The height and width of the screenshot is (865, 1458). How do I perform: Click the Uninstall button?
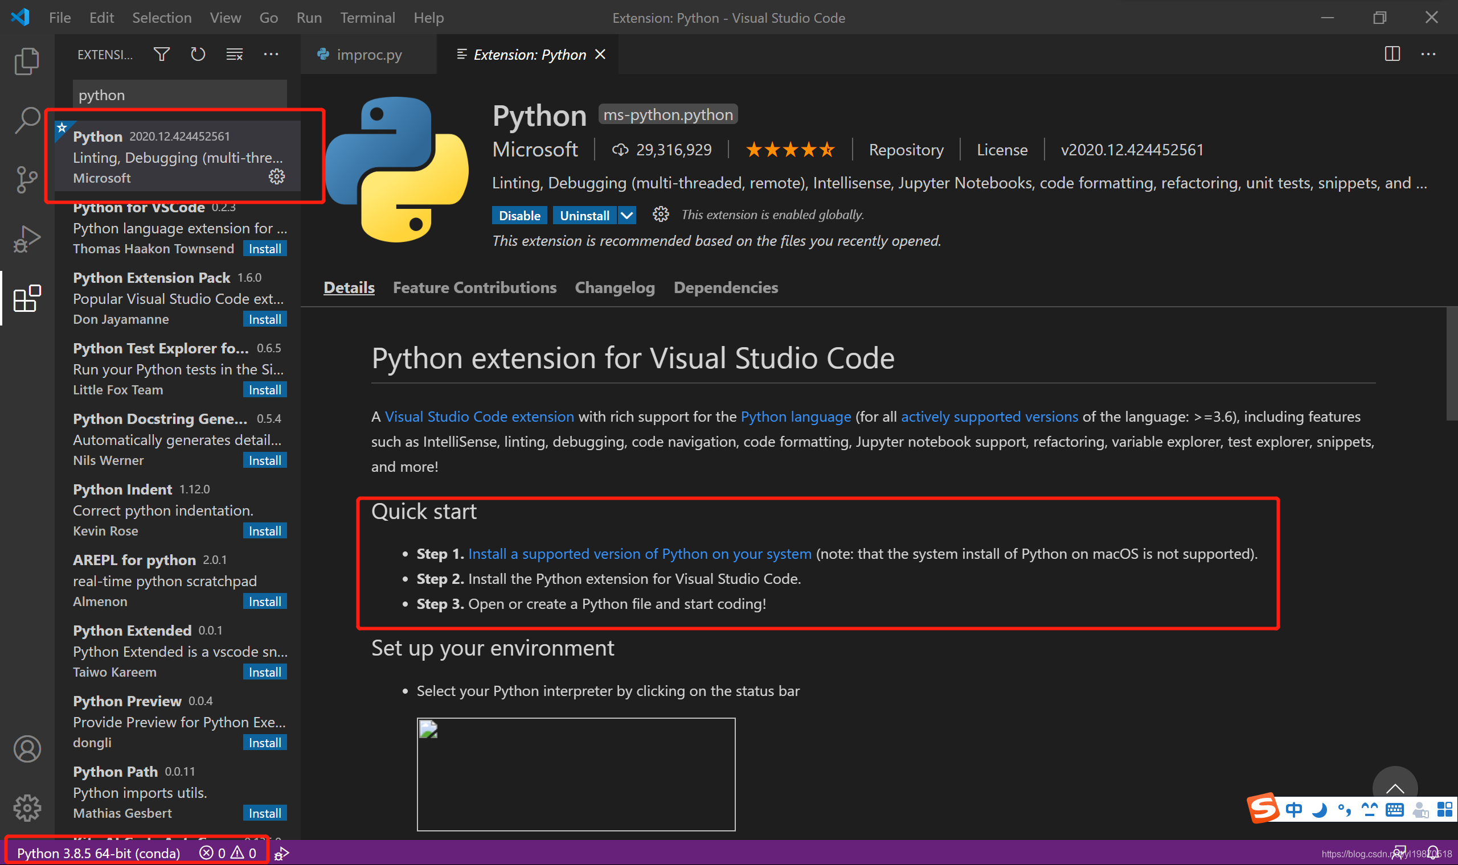coord(584,215)
